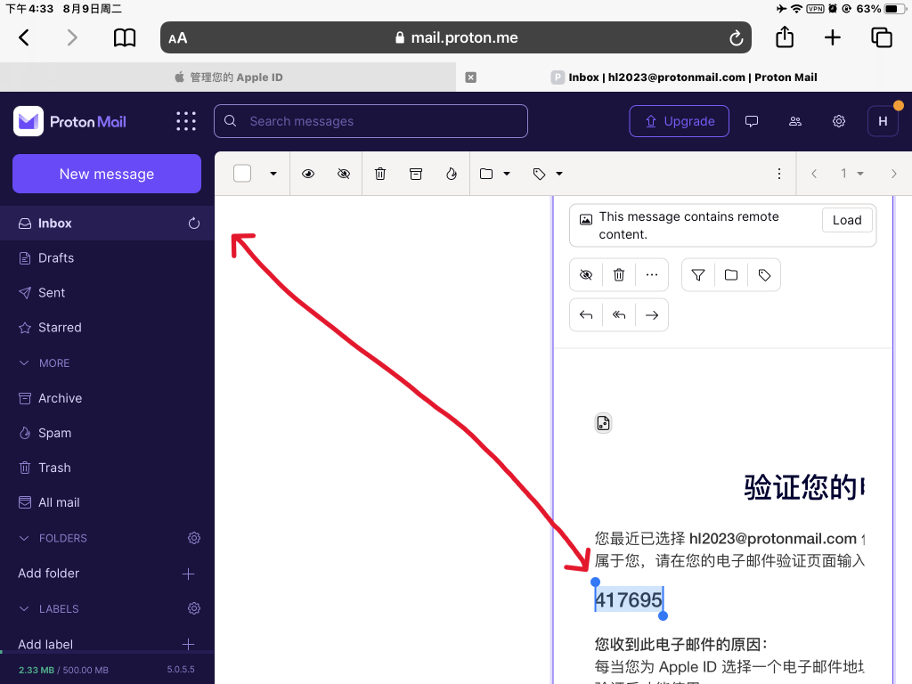Compose with the New message button

(x=107, y=174)
